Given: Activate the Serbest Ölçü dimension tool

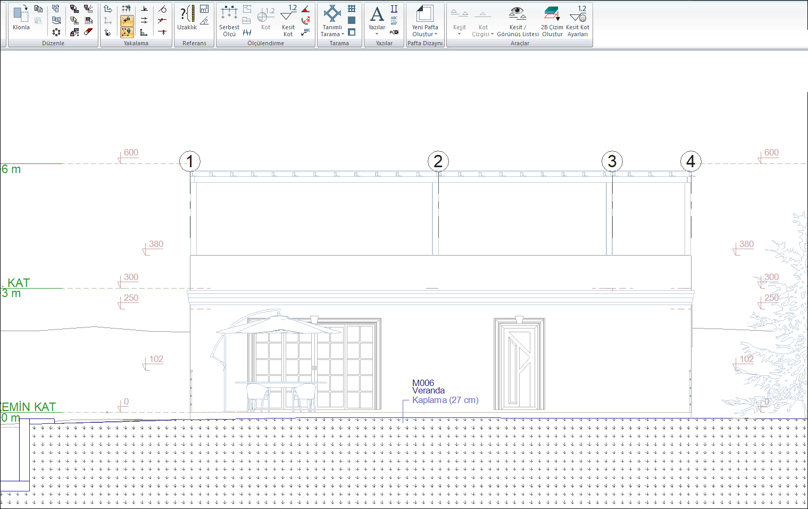Looking at the screenshot, I should 229,21.
